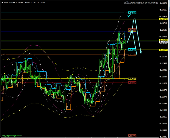The height and width of the screenshot is (138, 170).
Task: Select the yellow 1.12023 level label
Action: click(132, 79)
